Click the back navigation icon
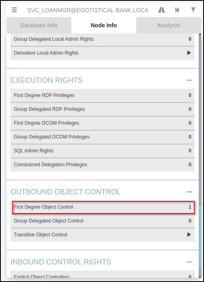 click(177, 10)
